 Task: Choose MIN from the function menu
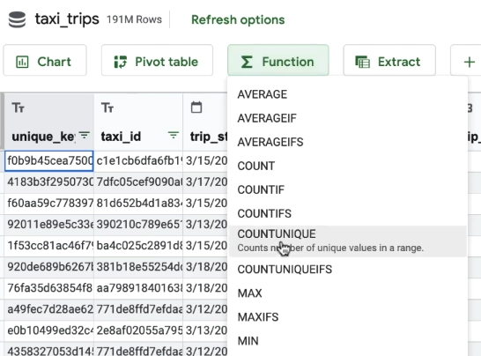tap(348, 341)
